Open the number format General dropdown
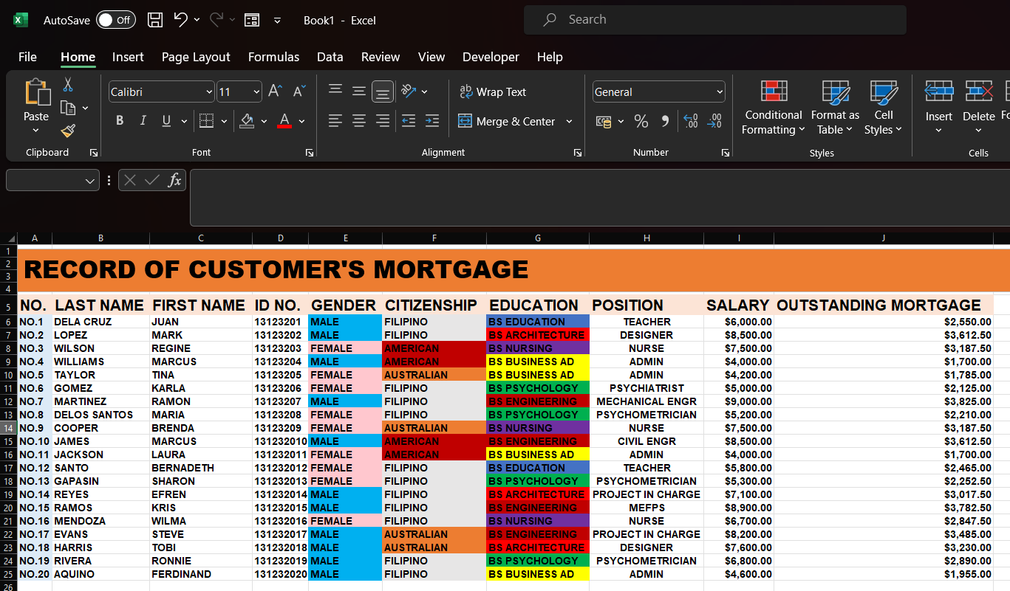 tap(720, 92)
